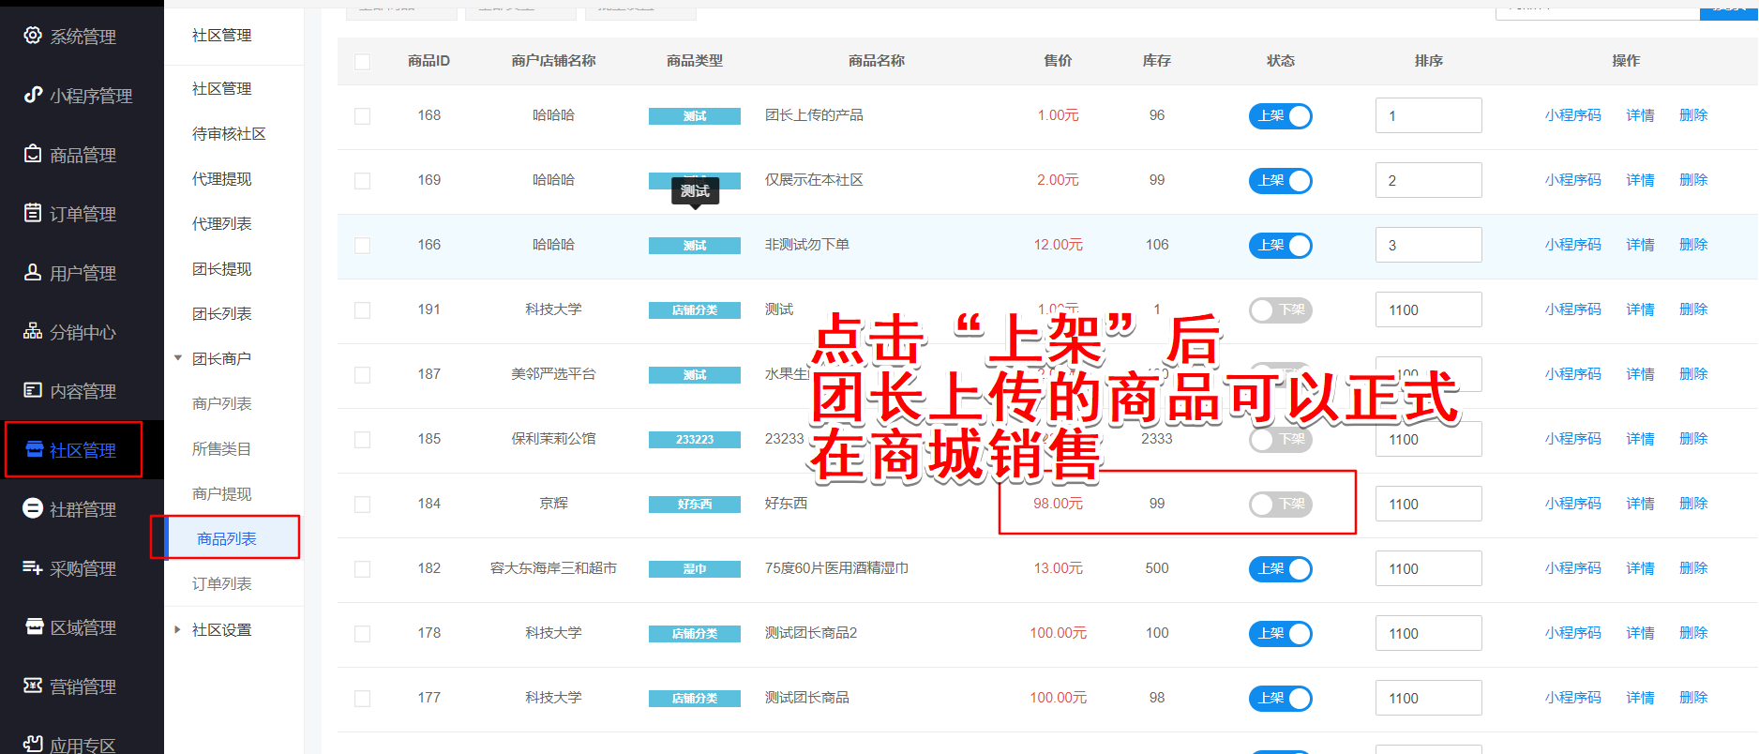The image size is (1759, 754).
Task: Click merchant name 容大东海岸三和超市
Action: tap(553, 568)
